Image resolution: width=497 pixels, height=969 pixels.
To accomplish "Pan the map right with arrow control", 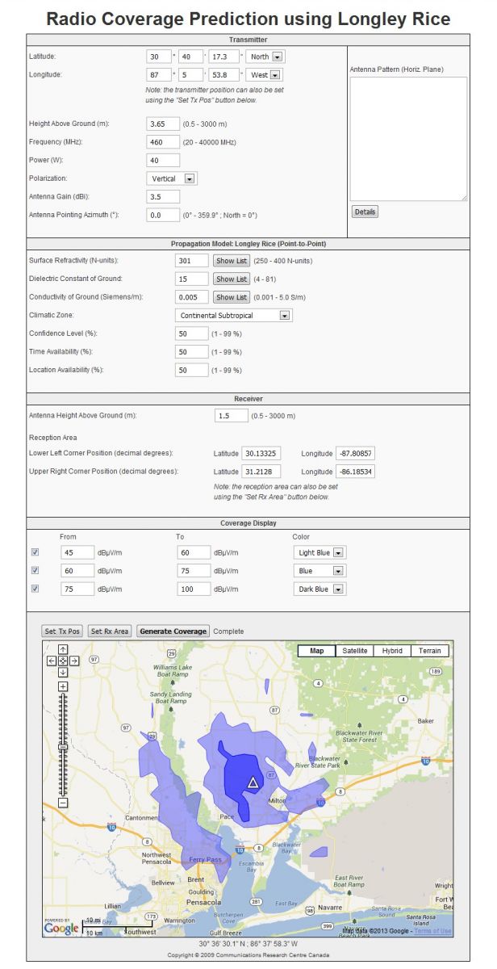I will point(74,661).
